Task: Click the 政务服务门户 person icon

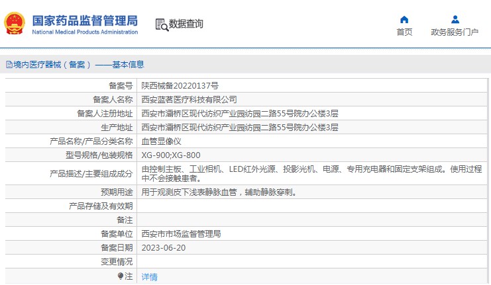Action: [455, 20]
